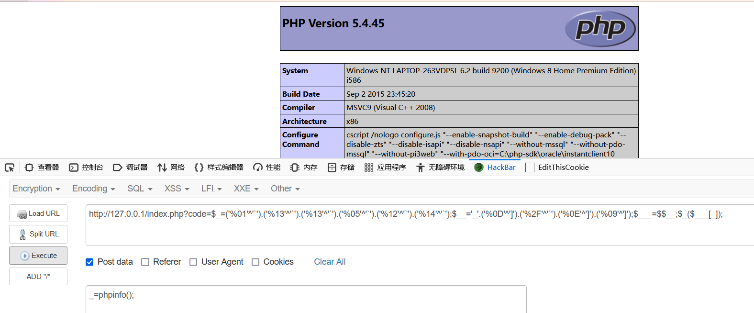Open the Style Editor (样式编辑器) panel
754x313 pixels.
point(219,168)
